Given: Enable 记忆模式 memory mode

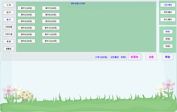Looking at the screenshot, I should tap(168, 5).
